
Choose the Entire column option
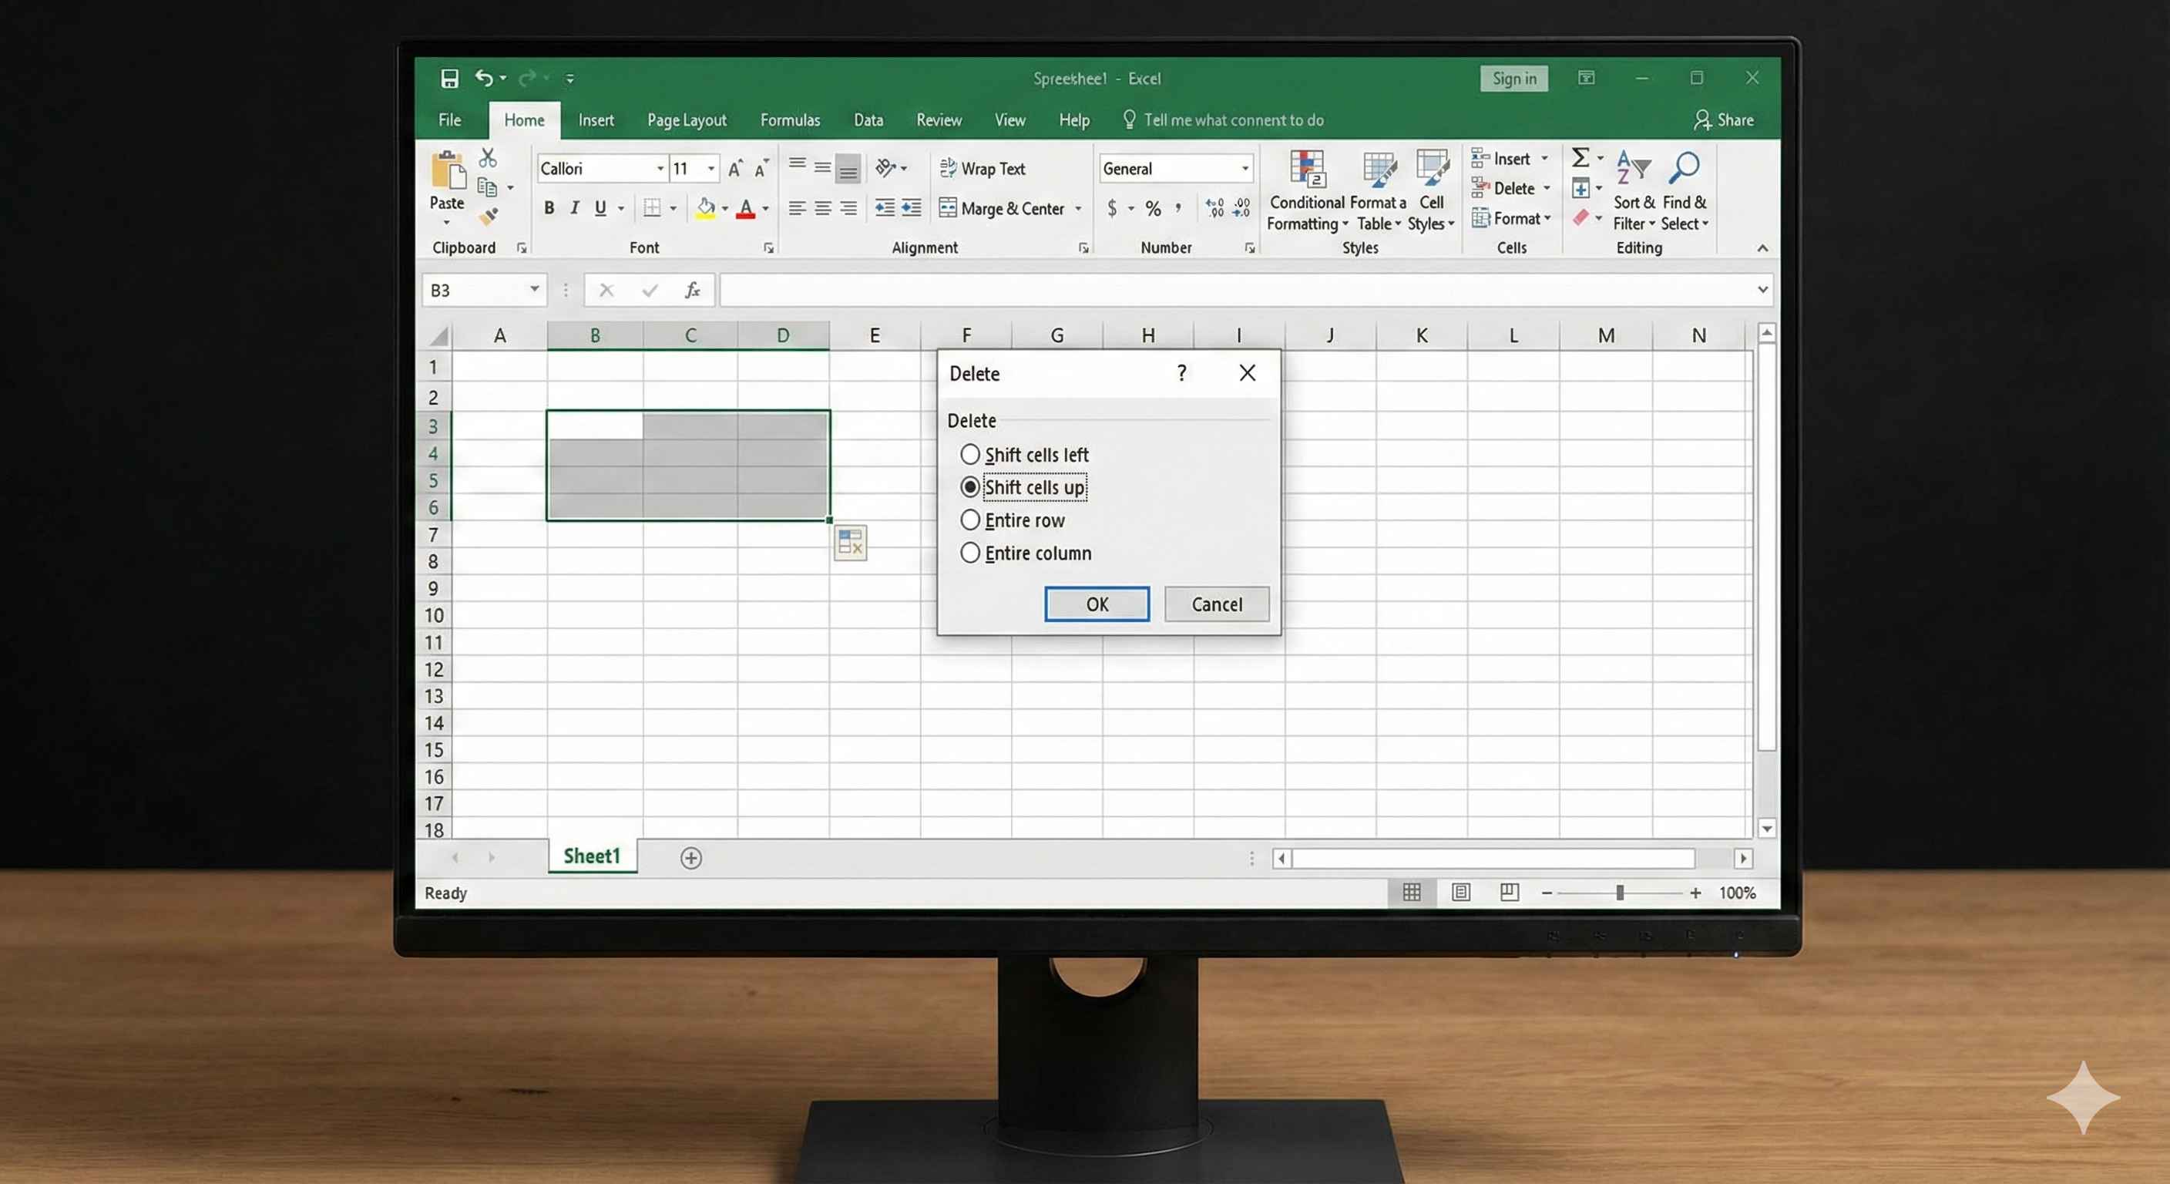click(970, 553)
